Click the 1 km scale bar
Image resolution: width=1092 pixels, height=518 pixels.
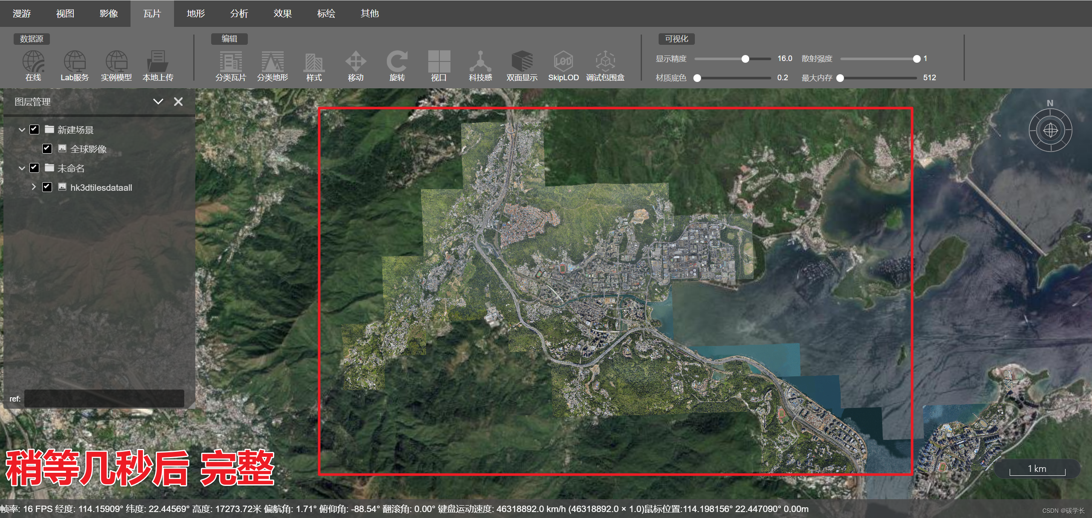coord(1037,469)
